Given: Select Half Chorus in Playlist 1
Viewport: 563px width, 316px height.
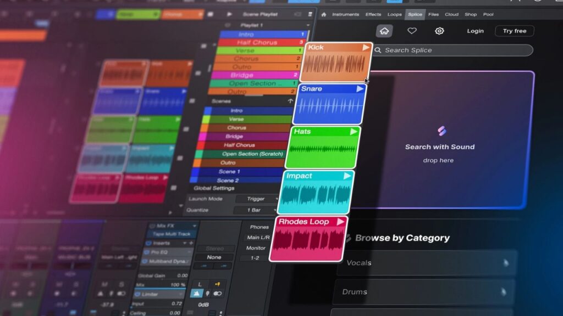Looking at the screenshot, I should pyautogui.click(x=261, y=42).
